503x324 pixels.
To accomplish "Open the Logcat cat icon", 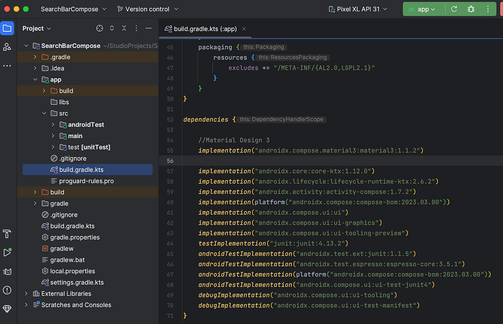I will pyautogui.click(x=7, y=271).
